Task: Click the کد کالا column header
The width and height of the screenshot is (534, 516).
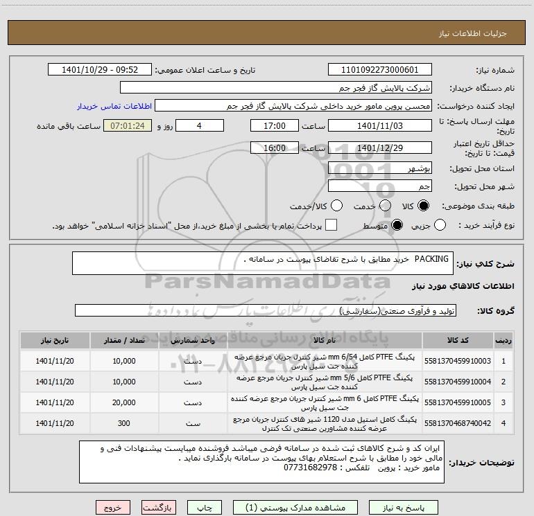Action: click(x=458, y=341)
